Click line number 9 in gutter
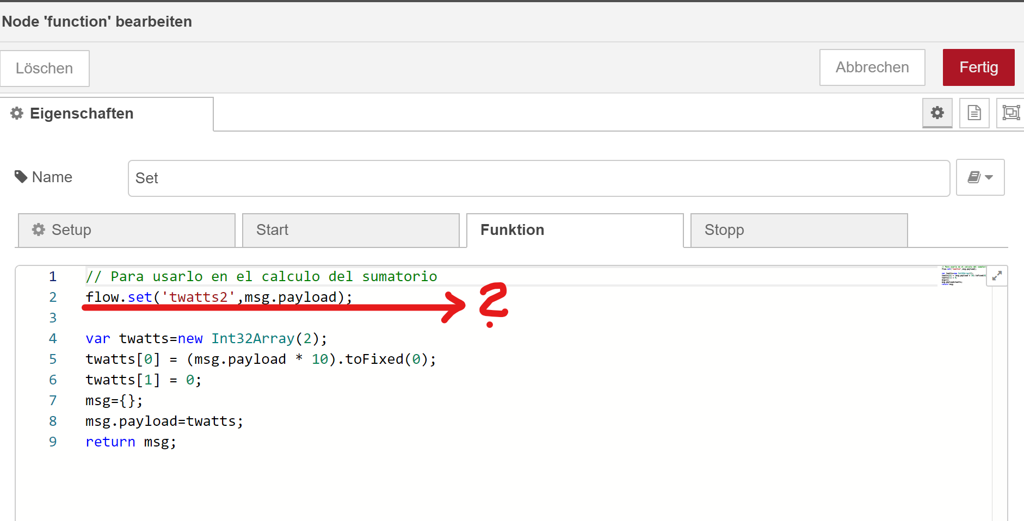 click(x=53, y=442)
